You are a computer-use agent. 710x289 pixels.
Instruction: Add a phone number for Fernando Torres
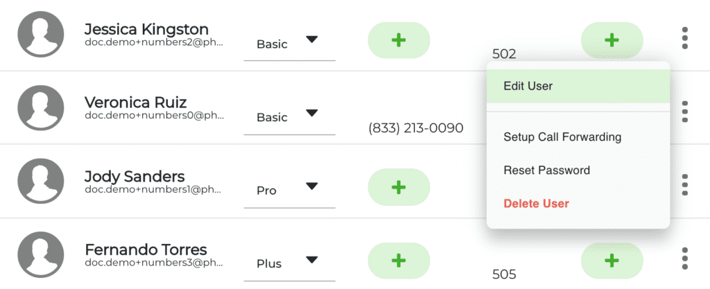399,260
